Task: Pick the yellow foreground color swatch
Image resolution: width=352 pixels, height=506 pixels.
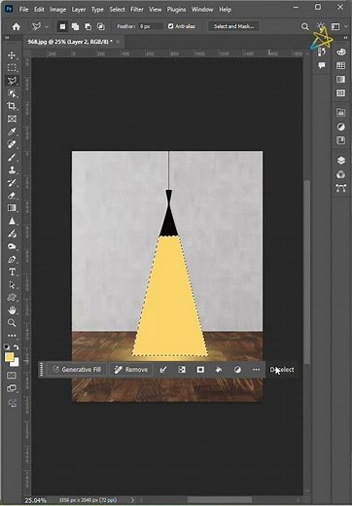Action: click(10, 357)
